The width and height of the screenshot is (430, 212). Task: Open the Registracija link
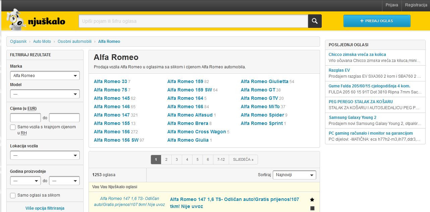(x=416, y=5)
